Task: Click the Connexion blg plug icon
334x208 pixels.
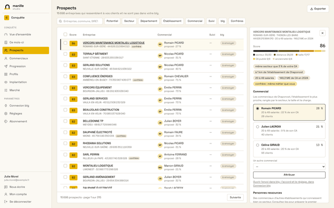Action: coord(6,106)
